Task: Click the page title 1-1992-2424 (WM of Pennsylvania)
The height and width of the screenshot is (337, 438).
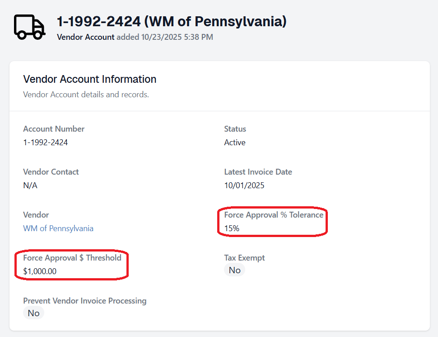Action: click(172, 21)
